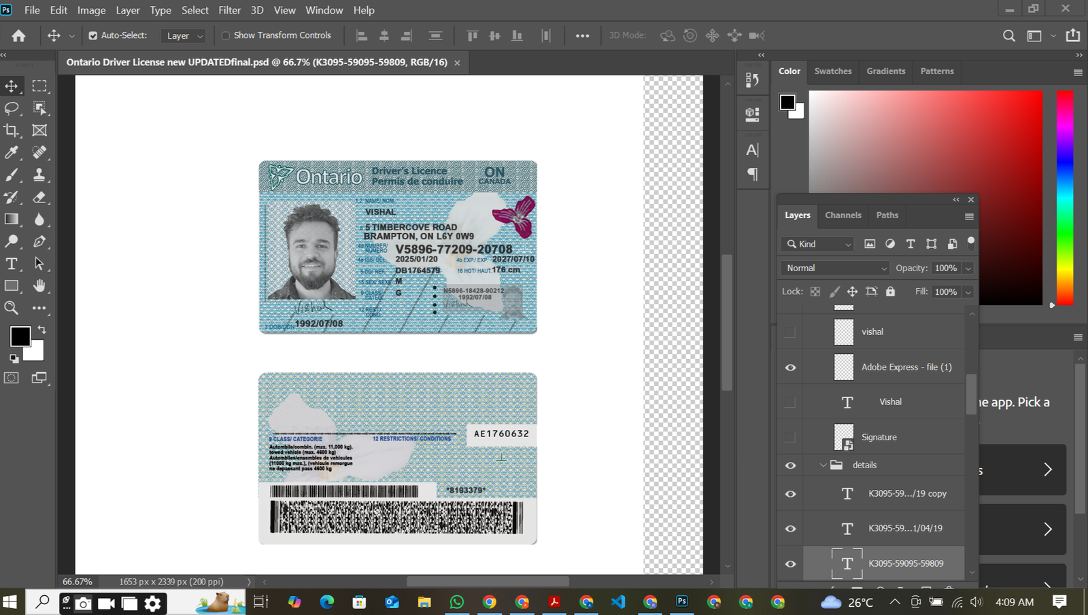
Task: Open the Edit Toolbar three-dots menu
Action: 39,308
